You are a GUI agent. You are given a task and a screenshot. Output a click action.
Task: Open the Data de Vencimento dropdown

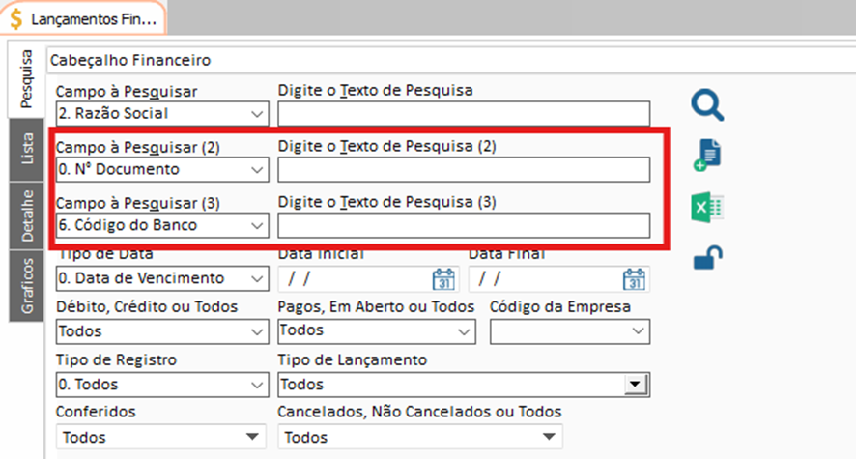[x=257, y=278]
